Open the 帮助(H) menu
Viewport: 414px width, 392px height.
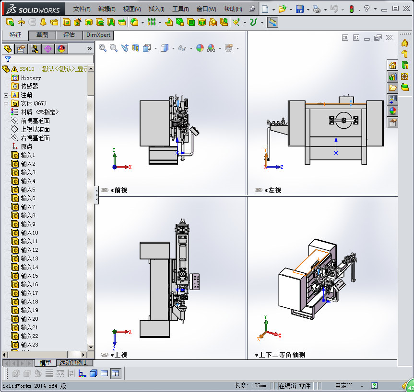pyautogui.click(x=233, y=9)
